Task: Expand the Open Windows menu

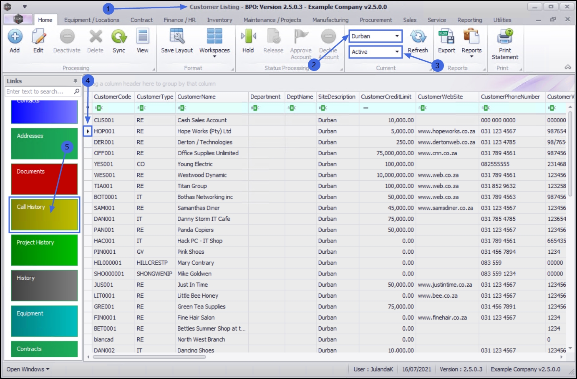Action: pyautogui.click(x=28, y=369)
